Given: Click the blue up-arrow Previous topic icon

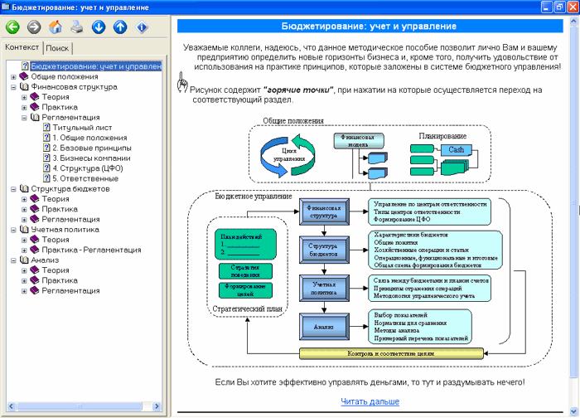Looking at the screenshot, I should point(120,27).
